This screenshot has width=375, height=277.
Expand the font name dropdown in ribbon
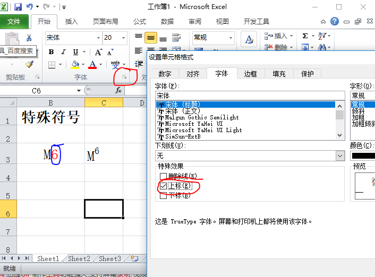[98, 38]
